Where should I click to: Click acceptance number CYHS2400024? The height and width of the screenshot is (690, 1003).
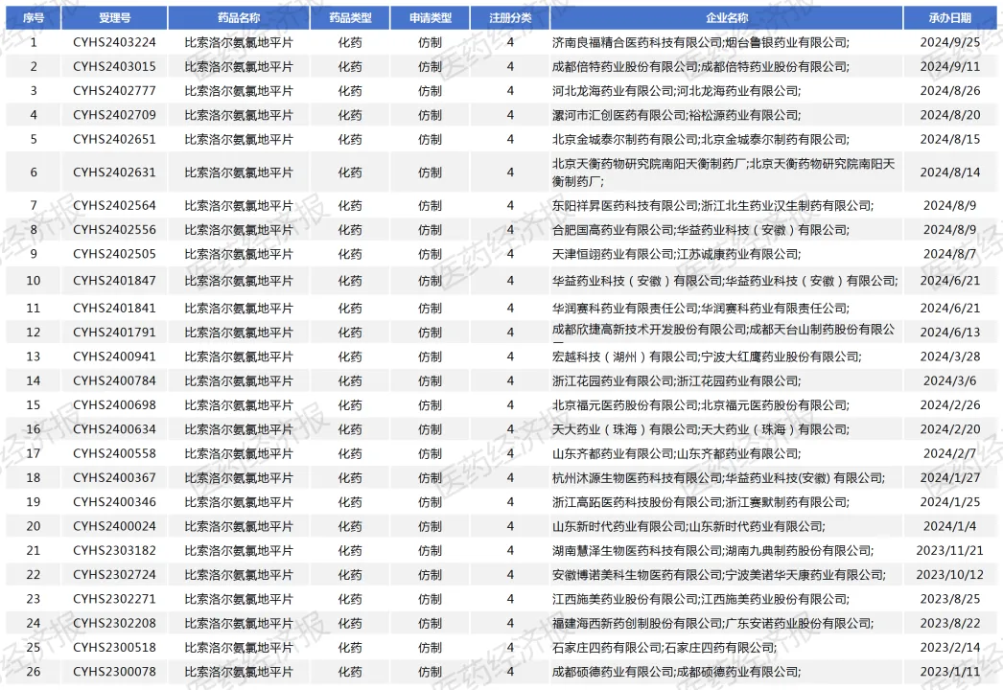tap(113, 526)
